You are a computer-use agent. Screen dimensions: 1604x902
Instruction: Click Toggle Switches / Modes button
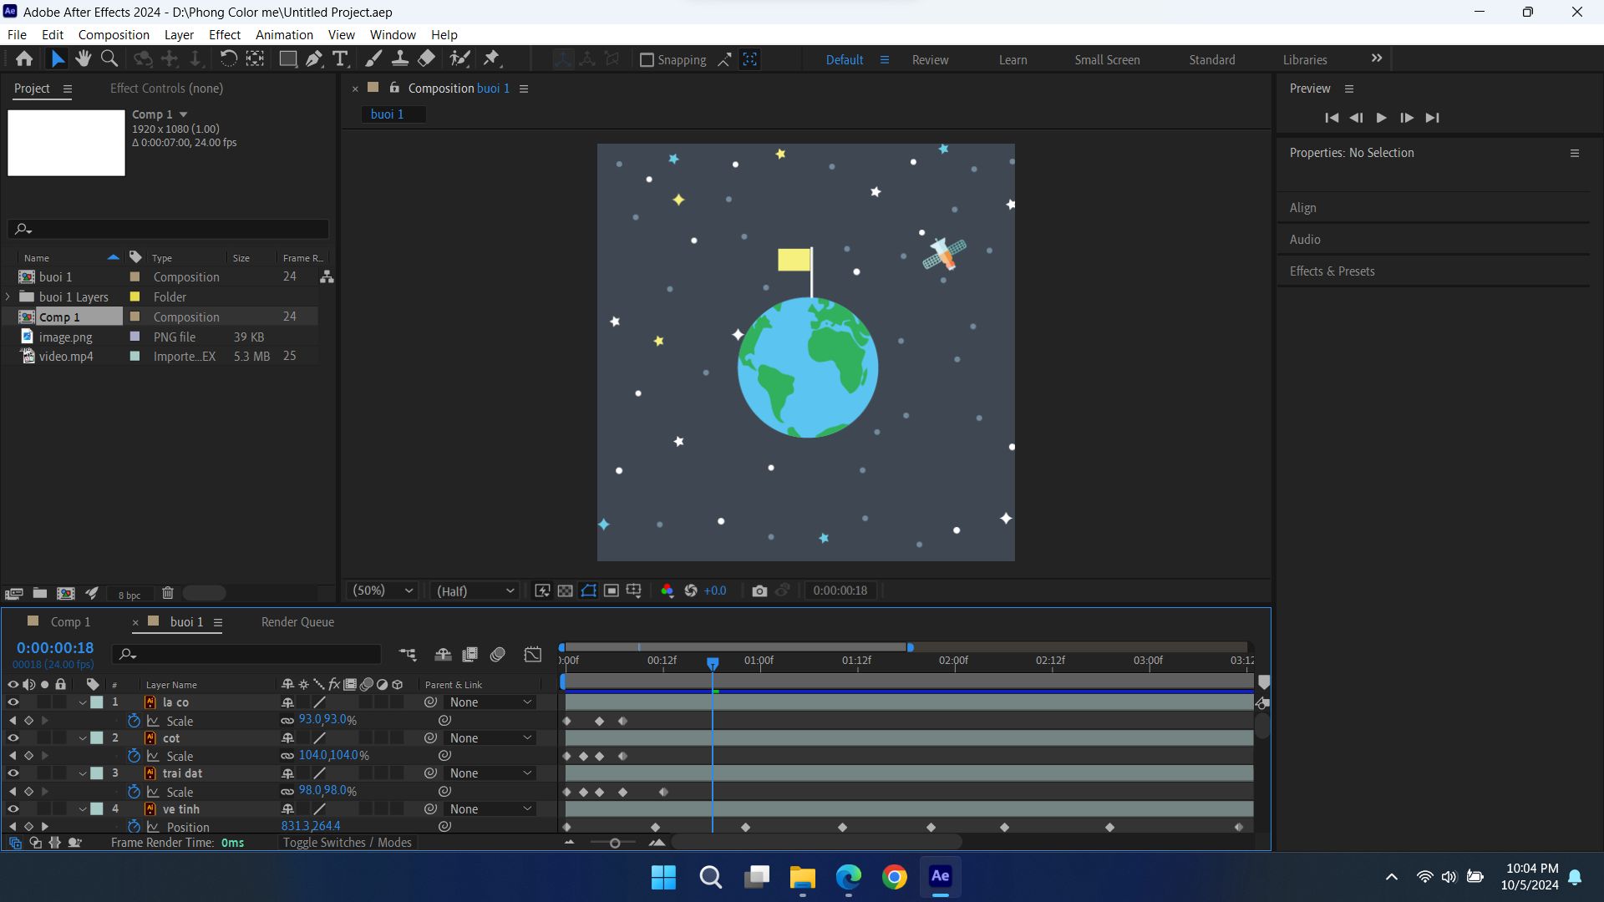coord(347,843)
